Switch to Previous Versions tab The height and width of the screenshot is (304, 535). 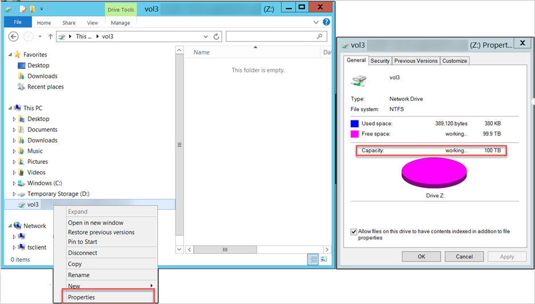pos(416,60)
